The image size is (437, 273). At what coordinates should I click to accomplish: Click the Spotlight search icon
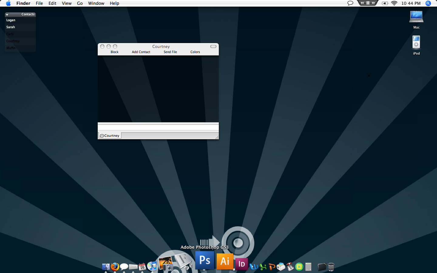(428, 3)
